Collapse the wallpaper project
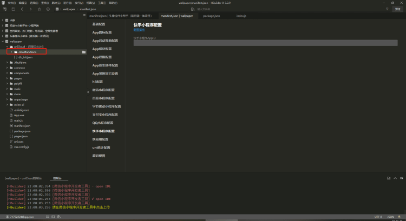Image resolution: width=406 pixels, height=221 pixels. point(3,42)
